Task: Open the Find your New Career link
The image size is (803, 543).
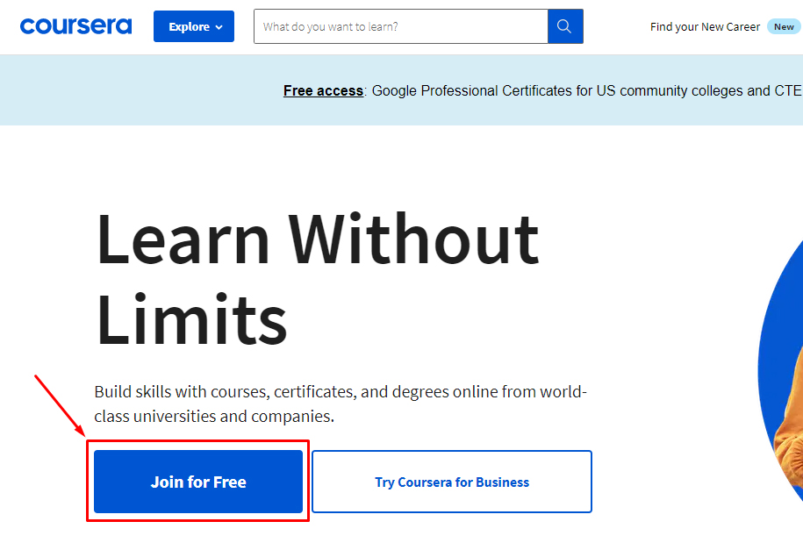Action: point(705,26)
